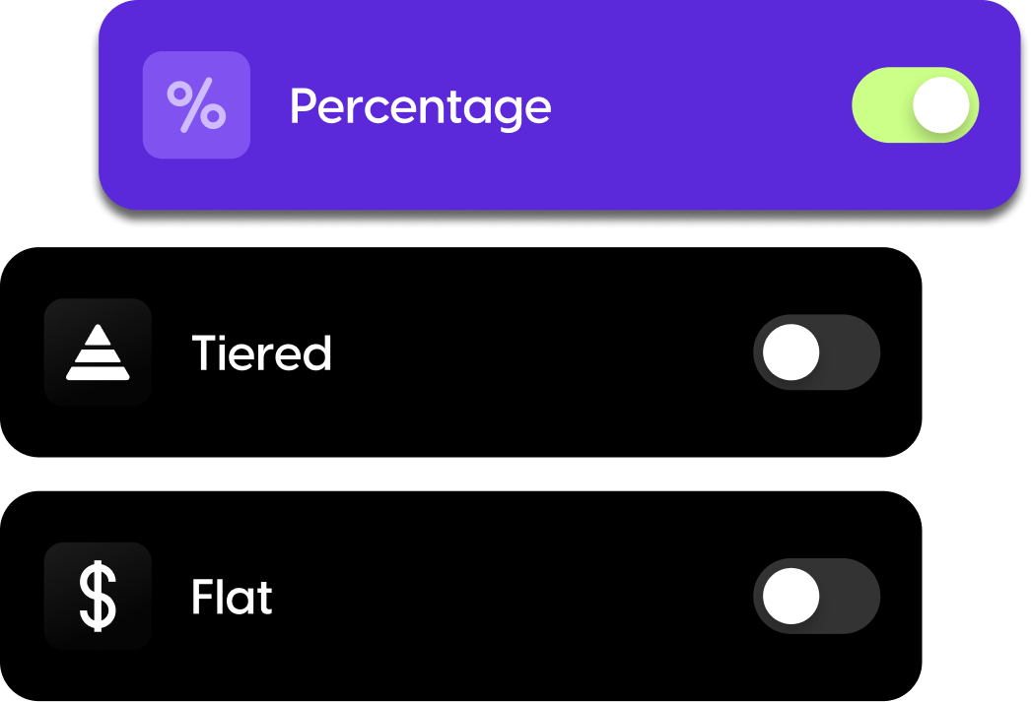1031x702 pixels.
Task: Tap the white knob on the Flat switch
Action: 791,596
